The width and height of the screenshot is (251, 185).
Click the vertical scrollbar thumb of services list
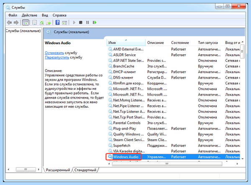click(243, 51)
